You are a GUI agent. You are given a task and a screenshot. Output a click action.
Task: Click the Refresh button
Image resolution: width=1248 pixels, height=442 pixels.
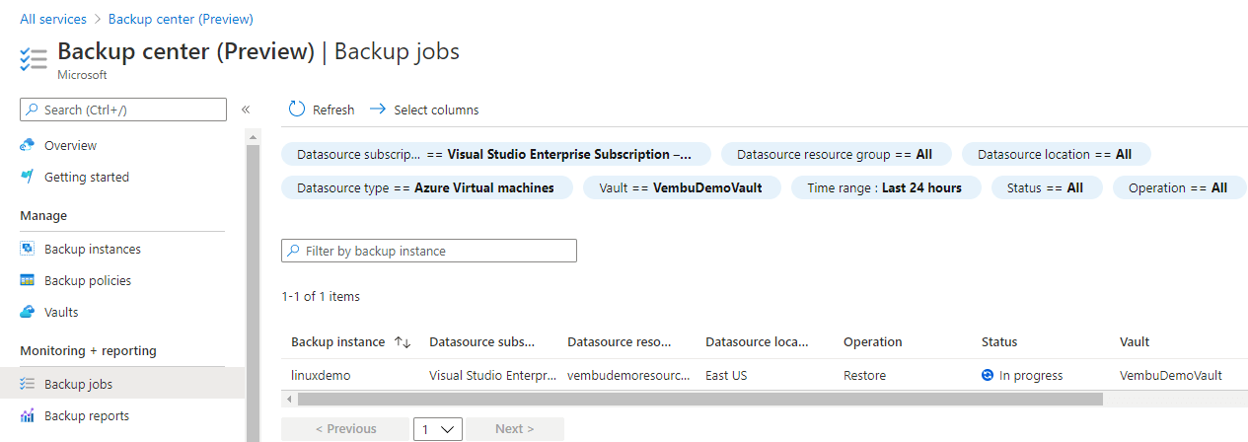322,110
